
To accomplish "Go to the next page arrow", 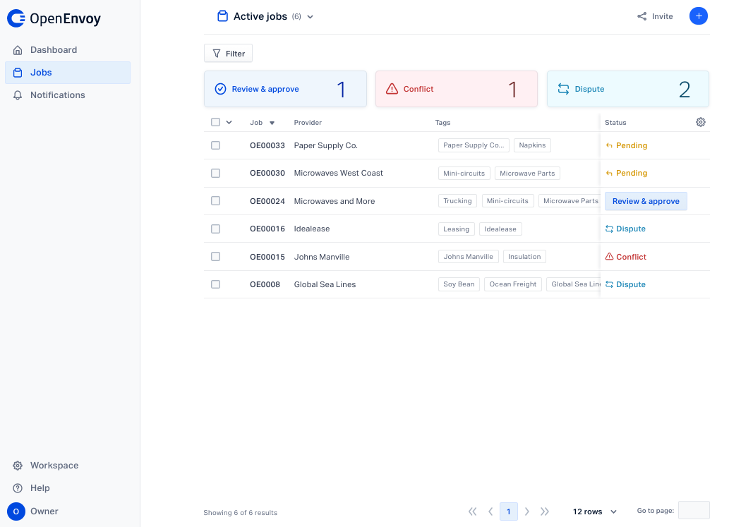I will 527,511.
